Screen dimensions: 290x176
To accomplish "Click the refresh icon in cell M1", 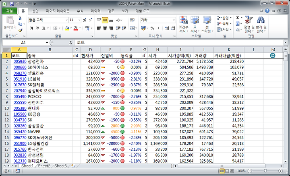I will [272, 56].
